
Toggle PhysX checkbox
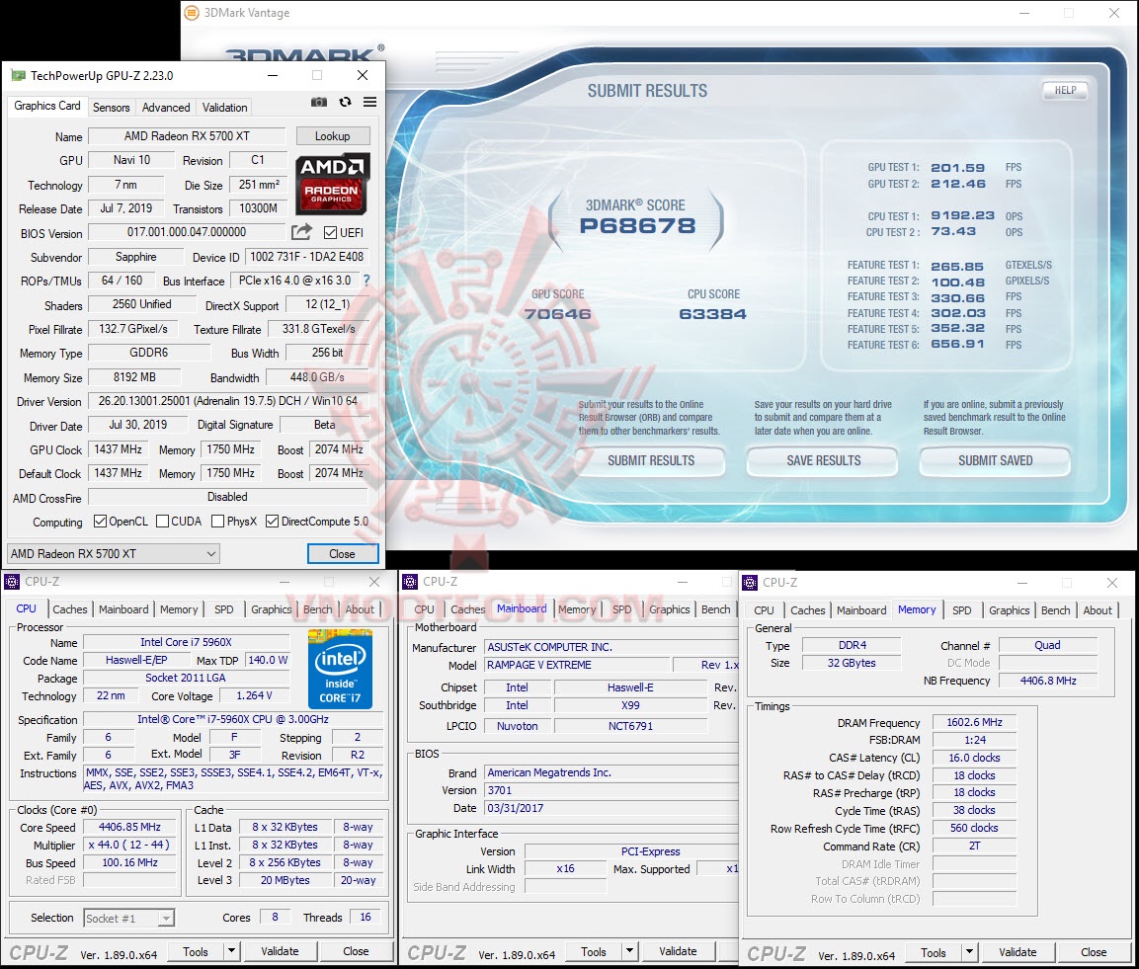217,522
